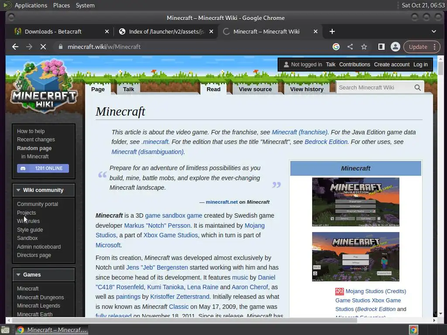This screenshot has width=447, height=335.
Task: Open a new tab with the plus button
Action: click(332, 31)
